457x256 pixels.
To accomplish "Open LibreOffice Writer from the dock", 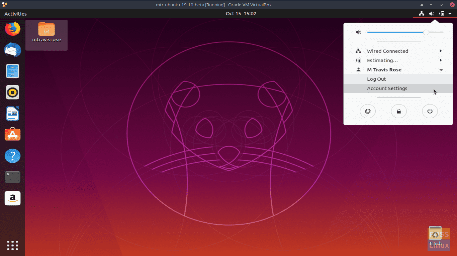I will (x=13, y=114).
